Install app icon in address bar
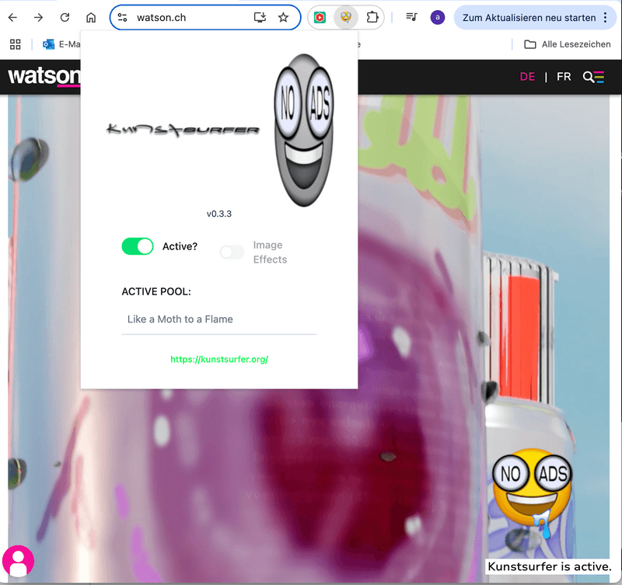This screenshot has width=622, height=585. click(260, 17)
